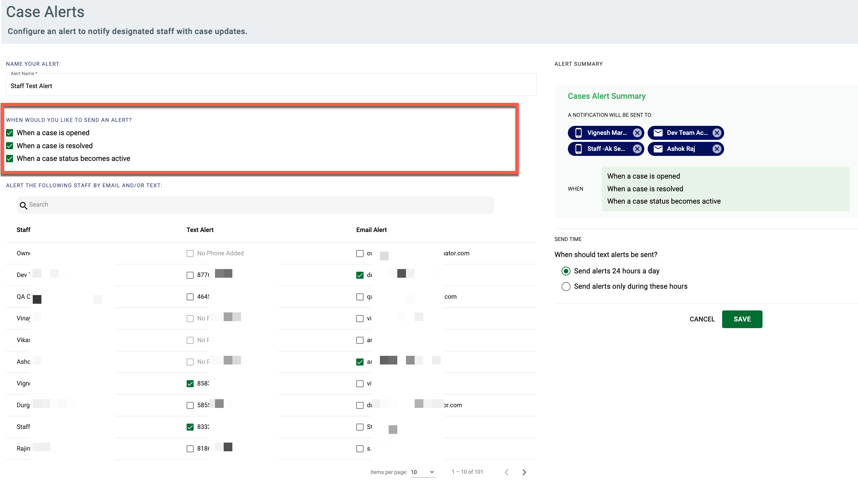858x484 pixels.
Task: Uncheck When a case is resolved
Action: click(x=10, y=146)
